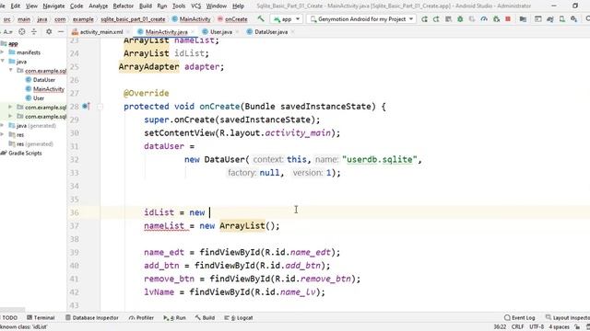Image resolution: width=590 pixels, height=331 pixels.
Task: Click Attach Debugger to Android Process icon
Action: [496, 19]
